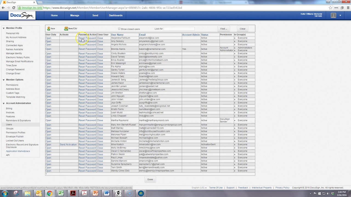This screenshot has width=351, height=197.
Task: Close the DocuSign browser tab
Action: tap(34, 2)
